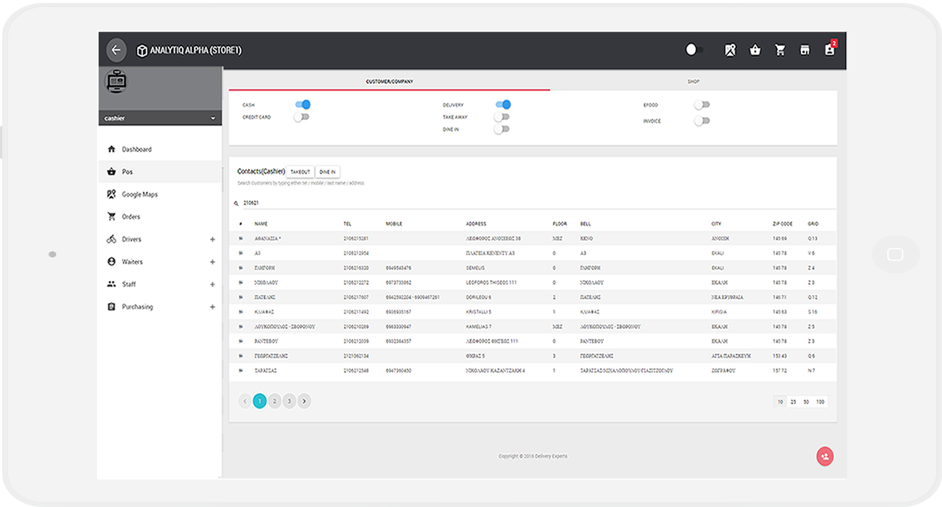The height and width of the screenshot is (507, 942).
Task: Open notifications badge icon showing 2
Action: click(830, 50)
